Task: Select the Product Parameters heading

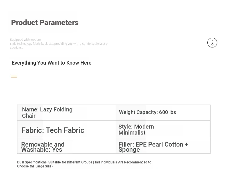Action: click(45, 23)
